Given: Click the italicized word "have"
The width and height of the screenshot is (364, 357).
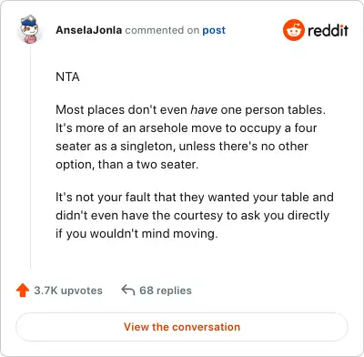Looking at the screenshot, I should (204, 109).
